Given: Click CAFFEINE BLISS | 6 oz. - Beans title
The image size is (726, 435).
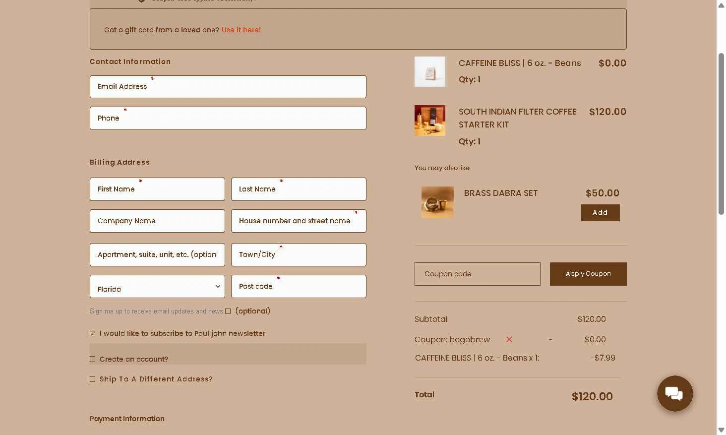Looking at the screenshot, I should pos(520,63).
